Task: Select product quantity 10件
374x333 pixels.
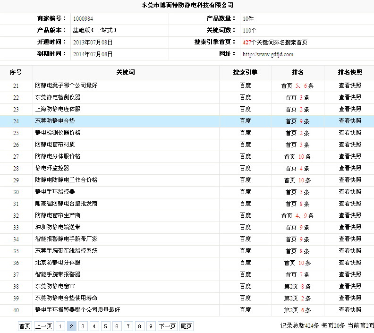Action: pyautogui.click(x=248, y=18)
